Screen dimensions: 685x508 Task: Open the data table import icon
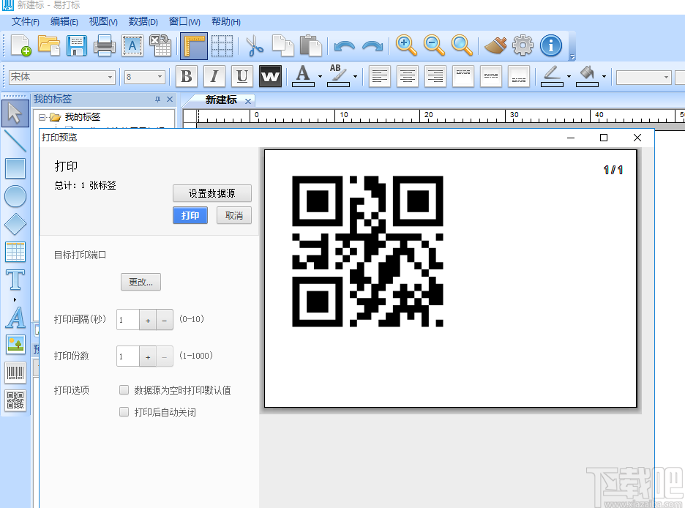(160, 45)
